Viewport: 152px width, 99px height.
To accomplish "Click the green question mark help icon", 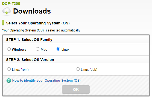I will [9, 81].
